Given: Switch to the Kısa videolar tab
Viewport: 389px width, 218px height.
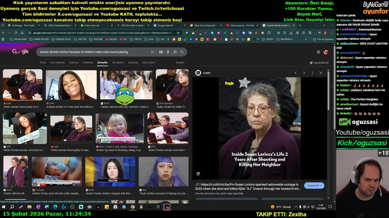Looking at the screenshot, I should [x=57, y=63].
